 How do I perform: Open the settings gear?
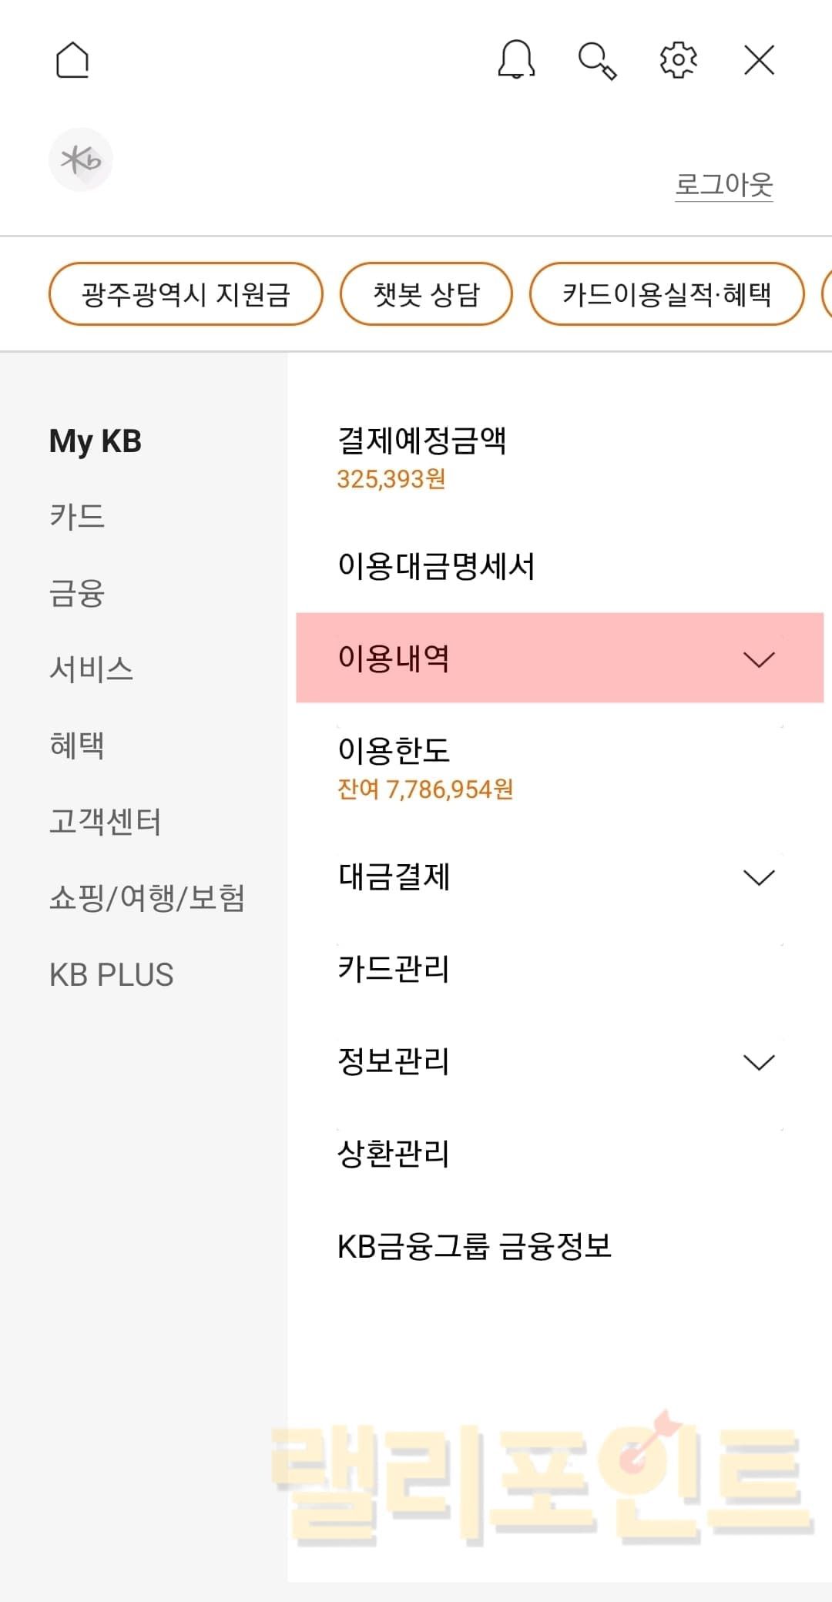(x=678, y=60)
